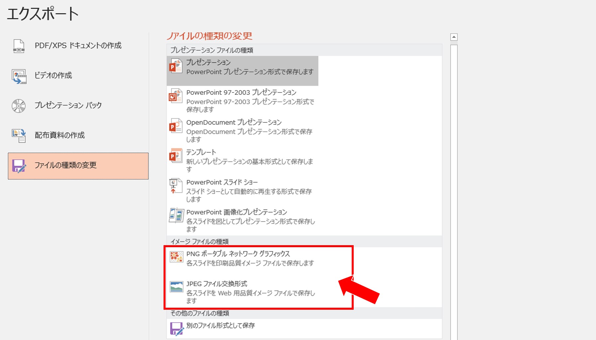Click the scroll up arrow
Viewport: 596px width, 340px height.
[x=454, y=37]
